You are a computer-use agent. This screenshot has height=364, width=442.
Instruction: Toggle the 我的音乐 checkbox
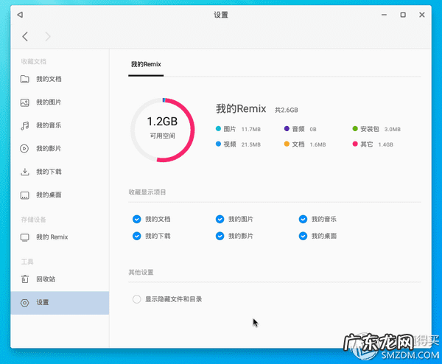(303, 219)
